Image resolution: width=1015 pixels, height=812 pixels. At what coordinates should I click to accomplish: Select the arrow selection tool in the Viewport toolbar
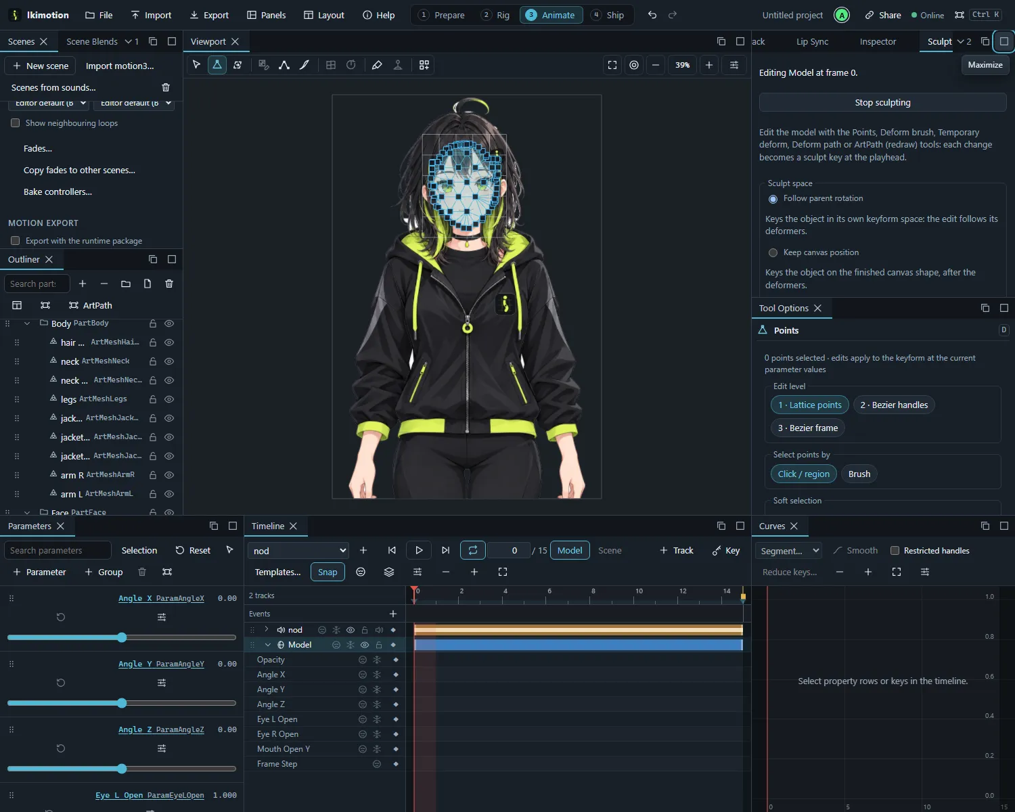[x=197, y=65]
